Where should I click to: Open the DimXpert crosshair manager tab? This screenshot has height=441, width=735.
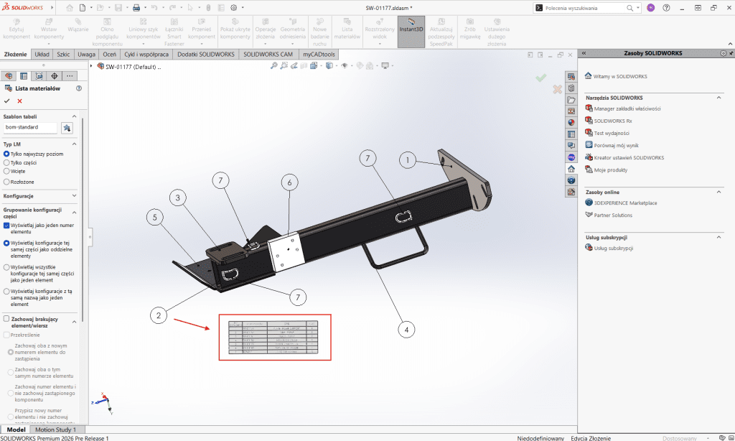55,75
